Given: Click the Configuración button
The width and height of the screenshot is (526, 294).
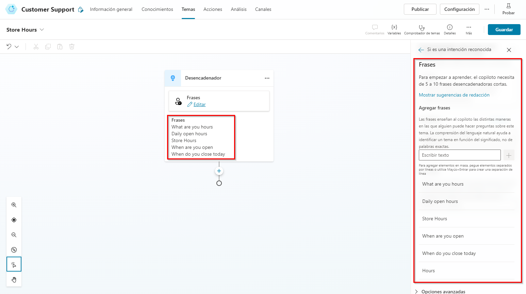Looking at the screenshot, I should pos(459,9).
